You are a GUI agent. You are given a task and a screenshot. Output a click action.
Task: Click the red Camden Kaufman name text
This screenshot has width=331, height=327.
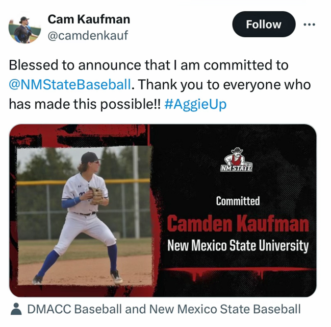point(238,223)
